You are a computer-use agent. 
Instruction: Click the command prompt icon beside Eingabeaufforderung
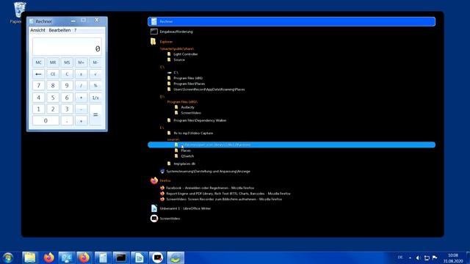click(x=154, y=32)
